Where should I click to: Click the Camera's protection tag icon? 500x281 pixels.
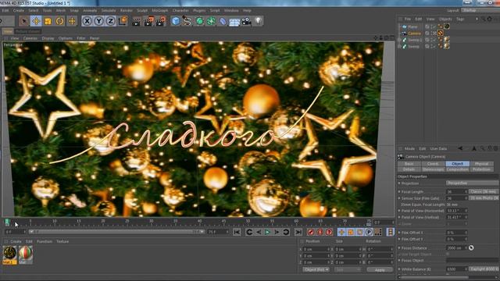(x=441, y=33)
